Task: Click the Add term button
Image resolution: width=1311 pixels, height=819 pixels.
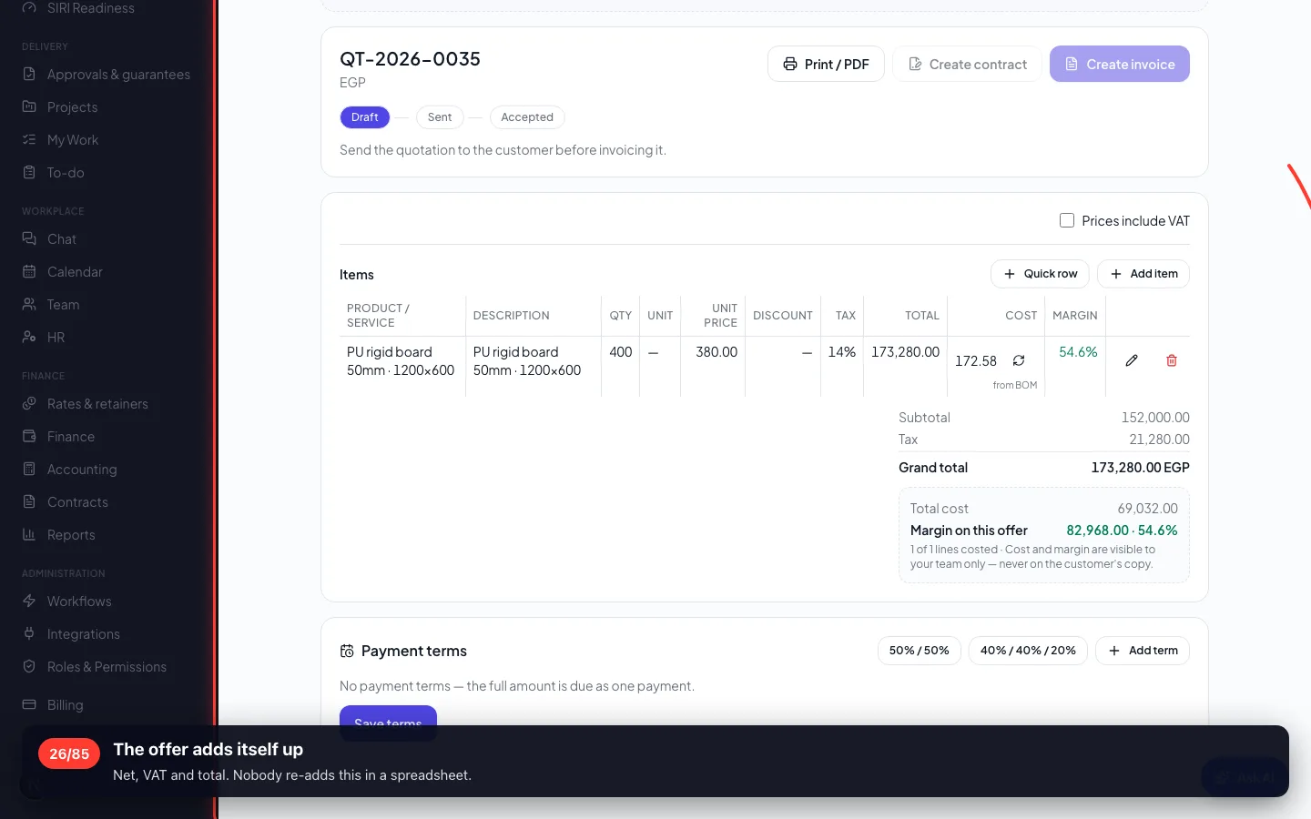Action: click(1143, 651)
